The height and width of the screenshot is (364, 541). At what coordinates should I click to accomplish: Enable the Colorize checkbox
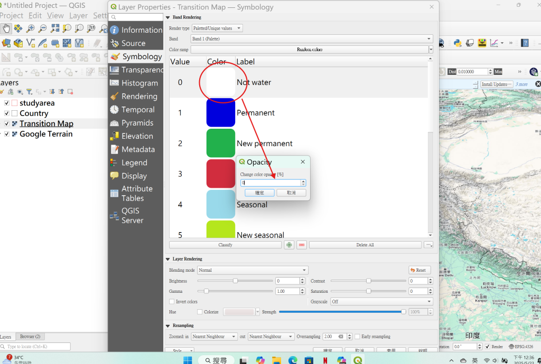199,312
